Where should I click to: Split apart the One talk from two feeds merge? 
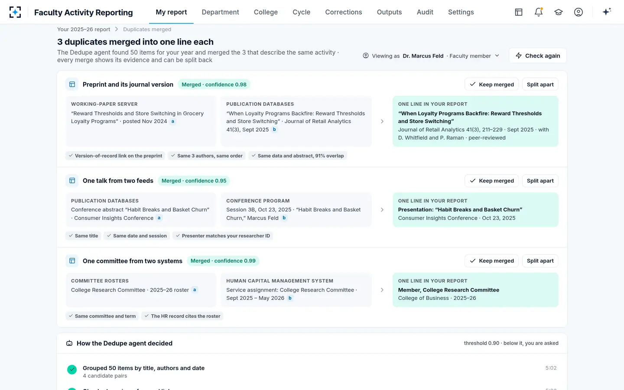[x=540, y=181]
